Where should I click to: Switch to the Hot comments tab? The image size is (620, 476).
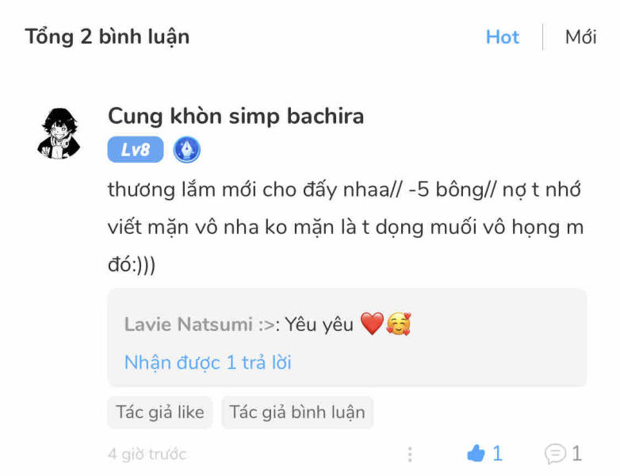pyautogui.click(x=502, y=37)
